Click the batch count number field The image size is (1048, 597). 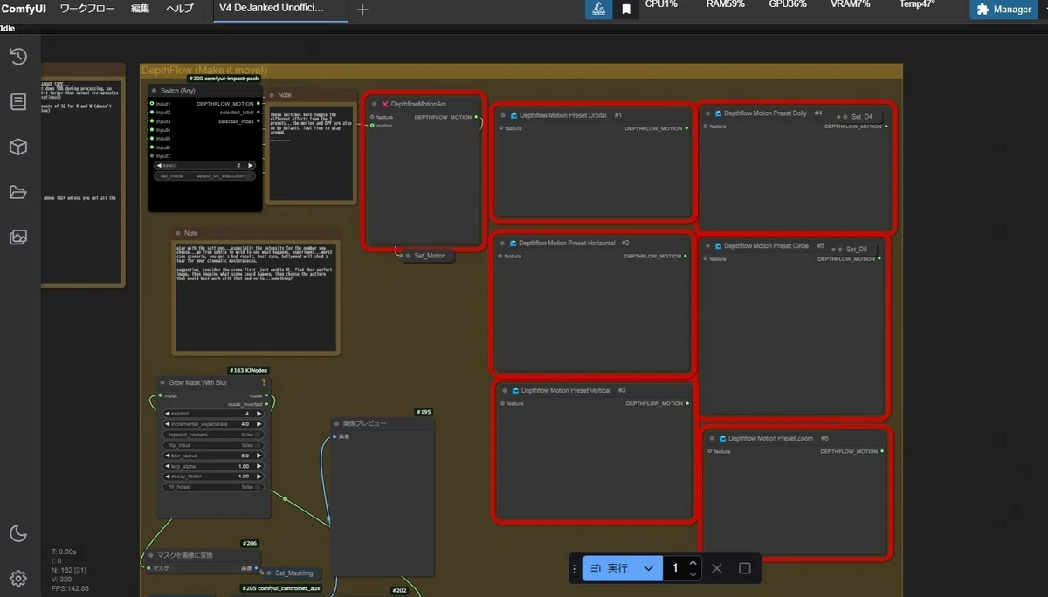(675, 568)
